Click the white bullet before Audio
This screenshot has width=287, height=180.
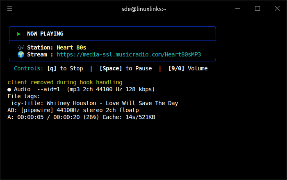(9, 89)
